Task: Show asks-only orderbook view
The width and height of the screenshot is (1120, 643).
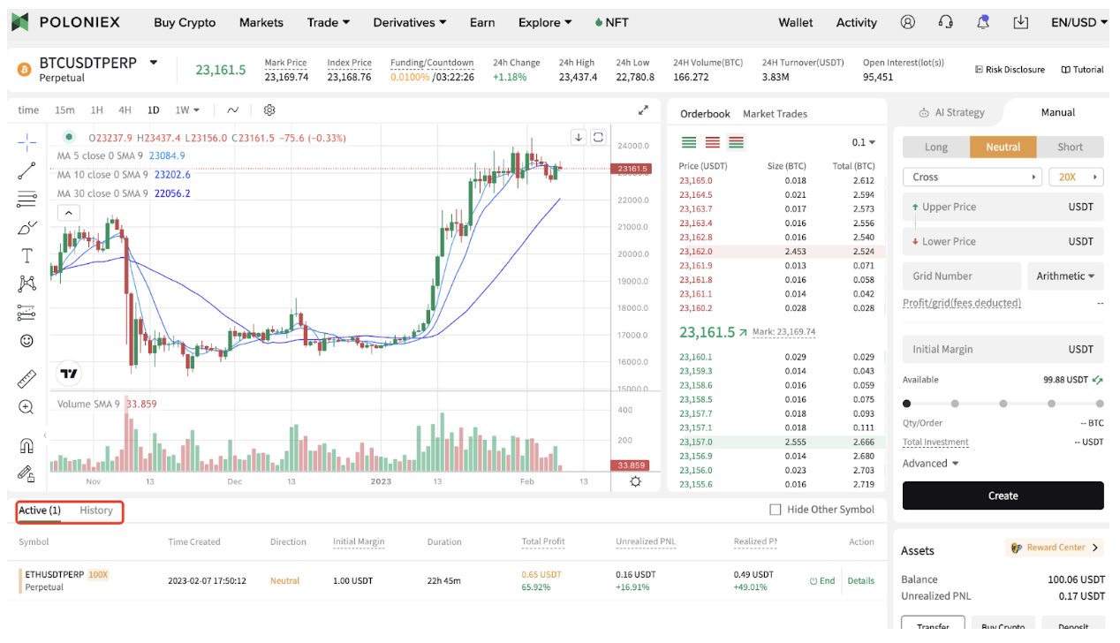Action: [712, 142]
